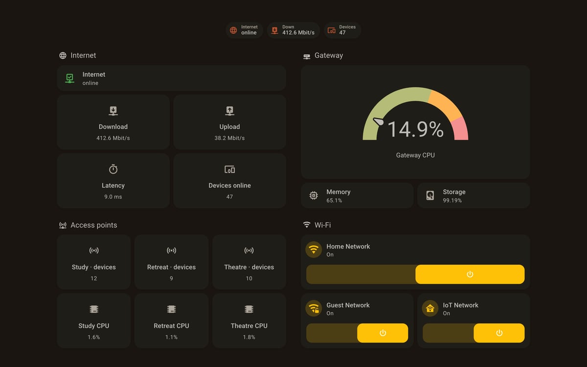Click the Study CPU 1.6% value
Screen dimensions: 587x367
point(94,337)
